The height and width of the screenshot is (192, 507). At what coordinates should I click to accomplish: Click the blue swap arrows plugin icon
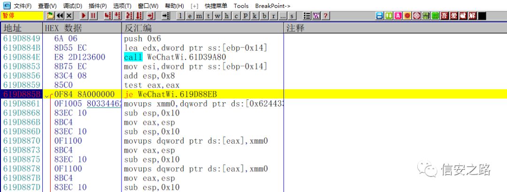379,15
